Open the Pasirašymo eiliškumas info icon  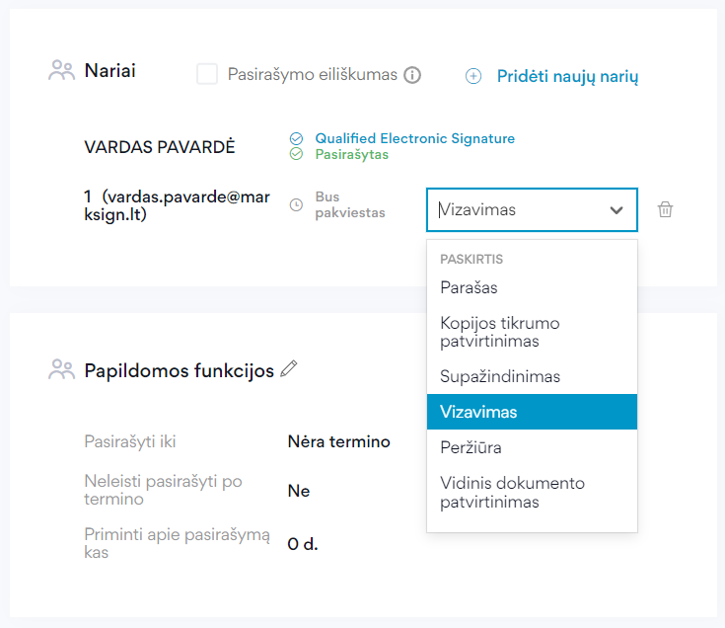coord(412,75)
